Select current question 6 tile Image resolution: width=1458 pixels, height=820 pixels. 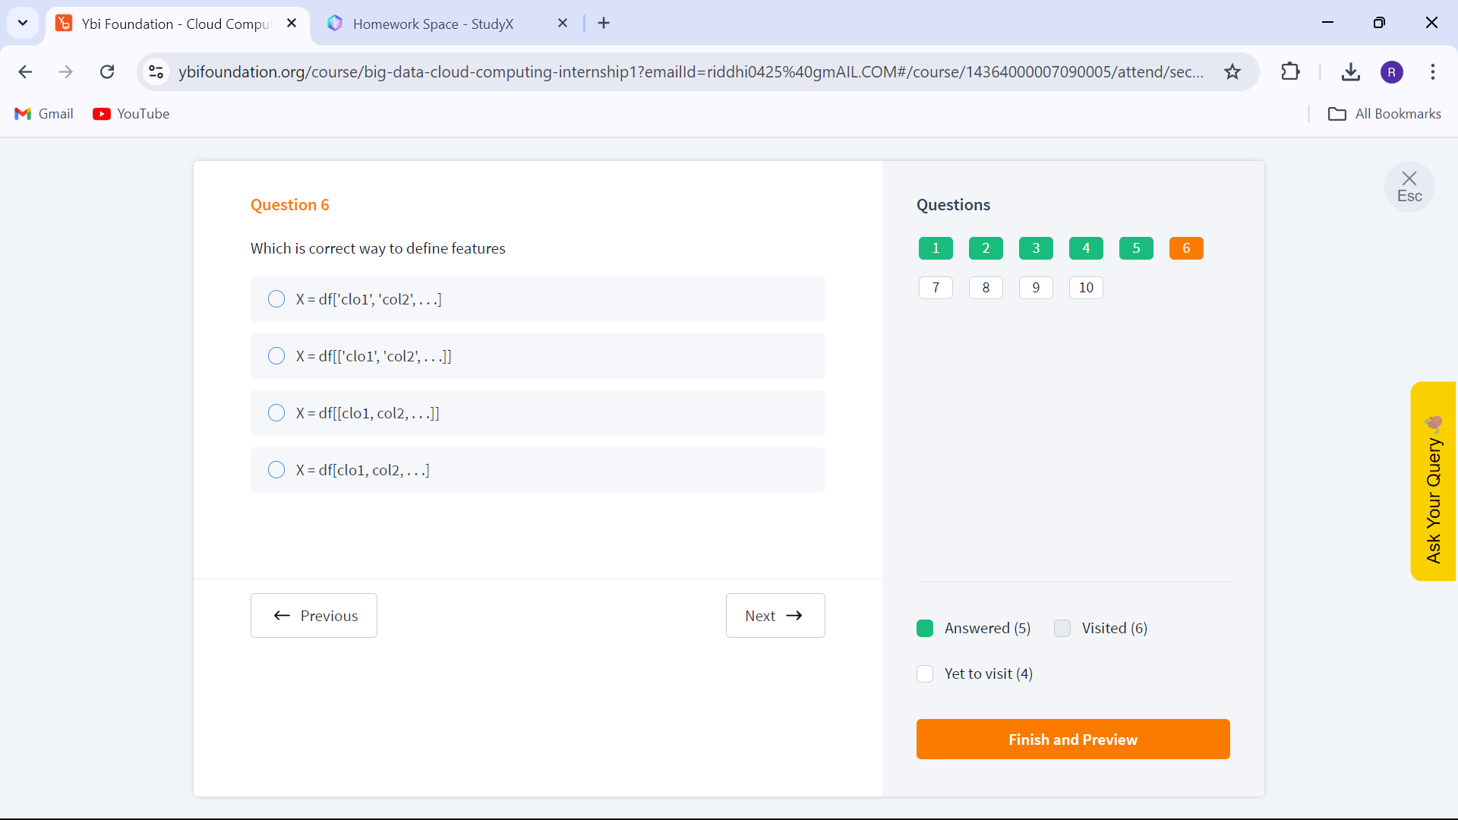click(x=1186, y=248)
